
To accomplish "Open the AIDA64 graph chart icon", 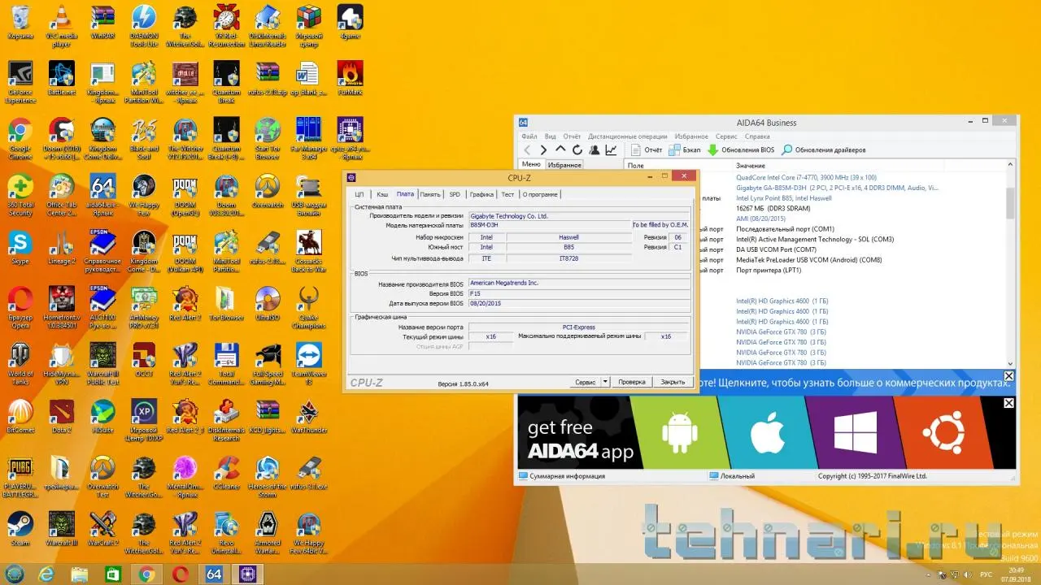I will (x=611, y=150).
